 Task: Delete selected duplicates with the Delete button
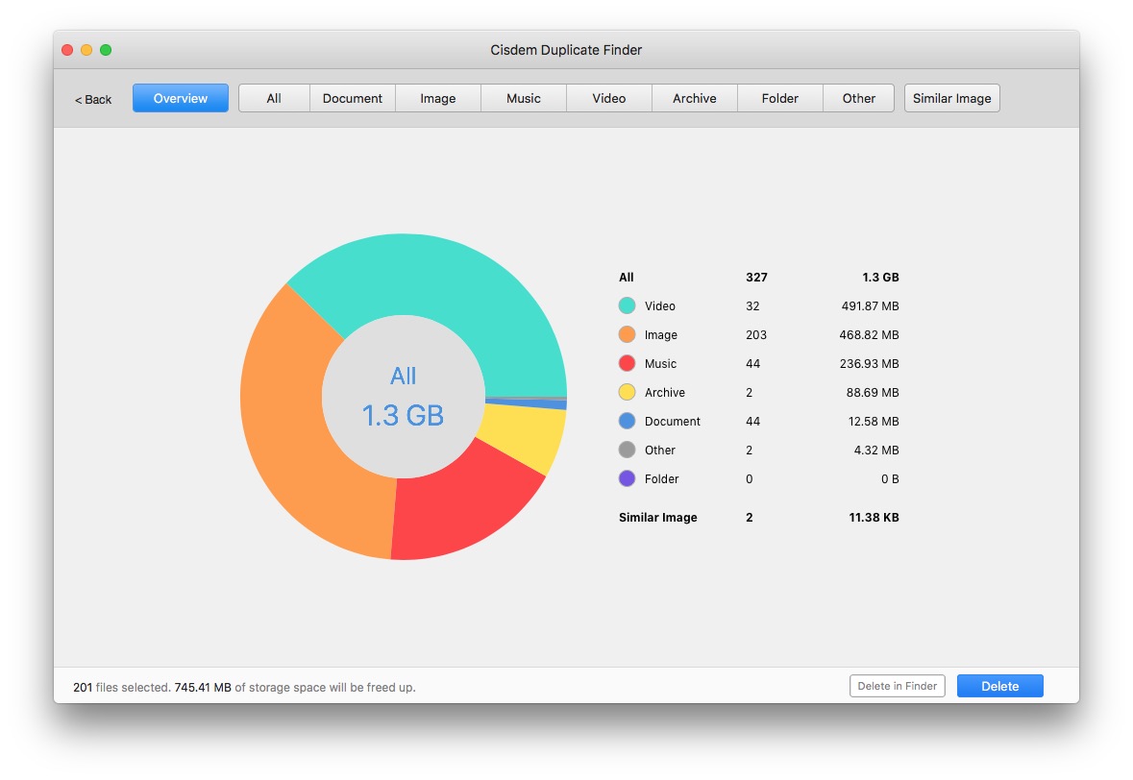pos(999,686)
